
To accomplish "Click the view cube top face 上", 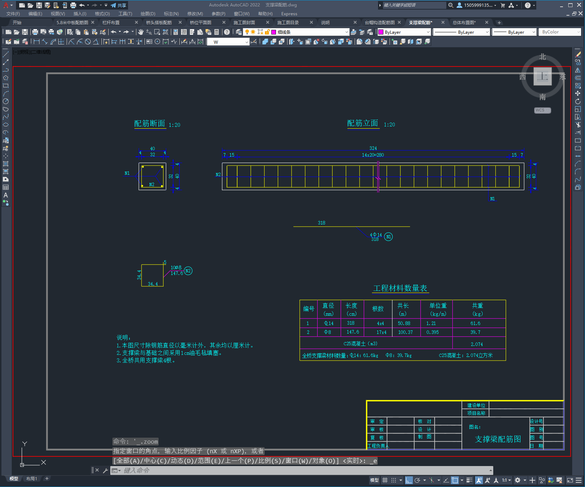I will (542, 76).
